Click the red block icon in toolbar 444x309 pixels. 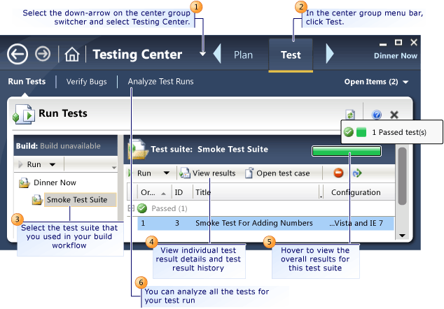click(338, 173)
